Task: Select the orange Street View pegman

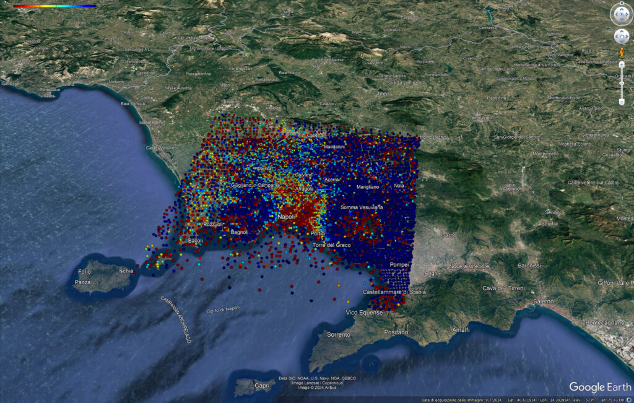Action: point(622,54)
